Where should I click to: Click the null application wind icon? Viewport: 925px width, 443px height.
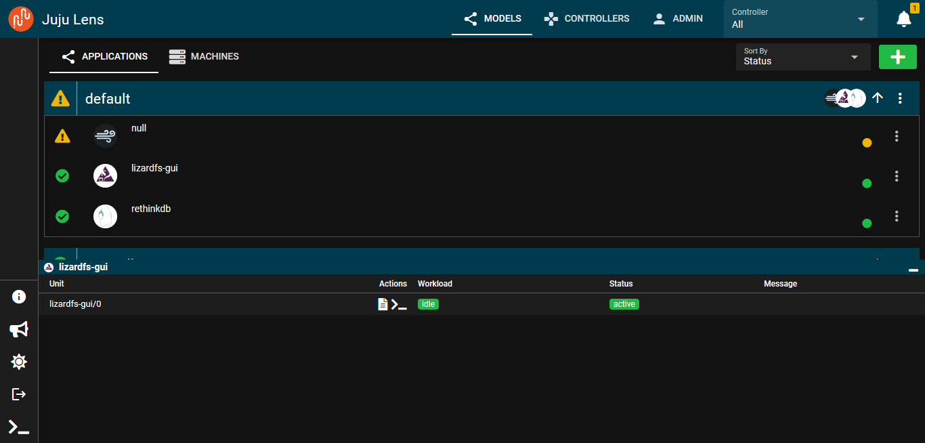(x=105, y=136)
